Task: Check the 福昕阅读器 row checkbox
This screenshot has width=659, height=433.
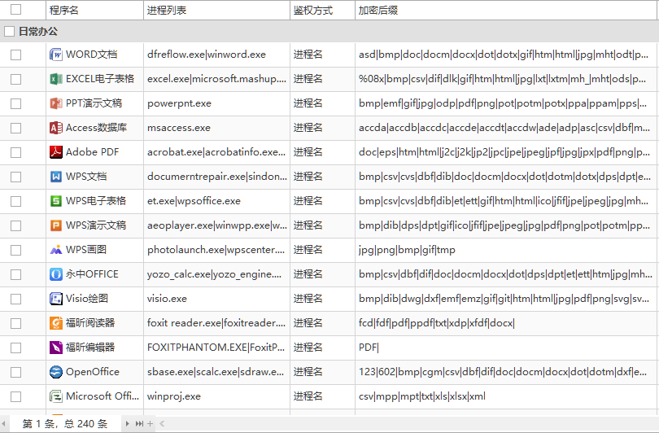Action: pyautogui.click(x=16, y=323)
